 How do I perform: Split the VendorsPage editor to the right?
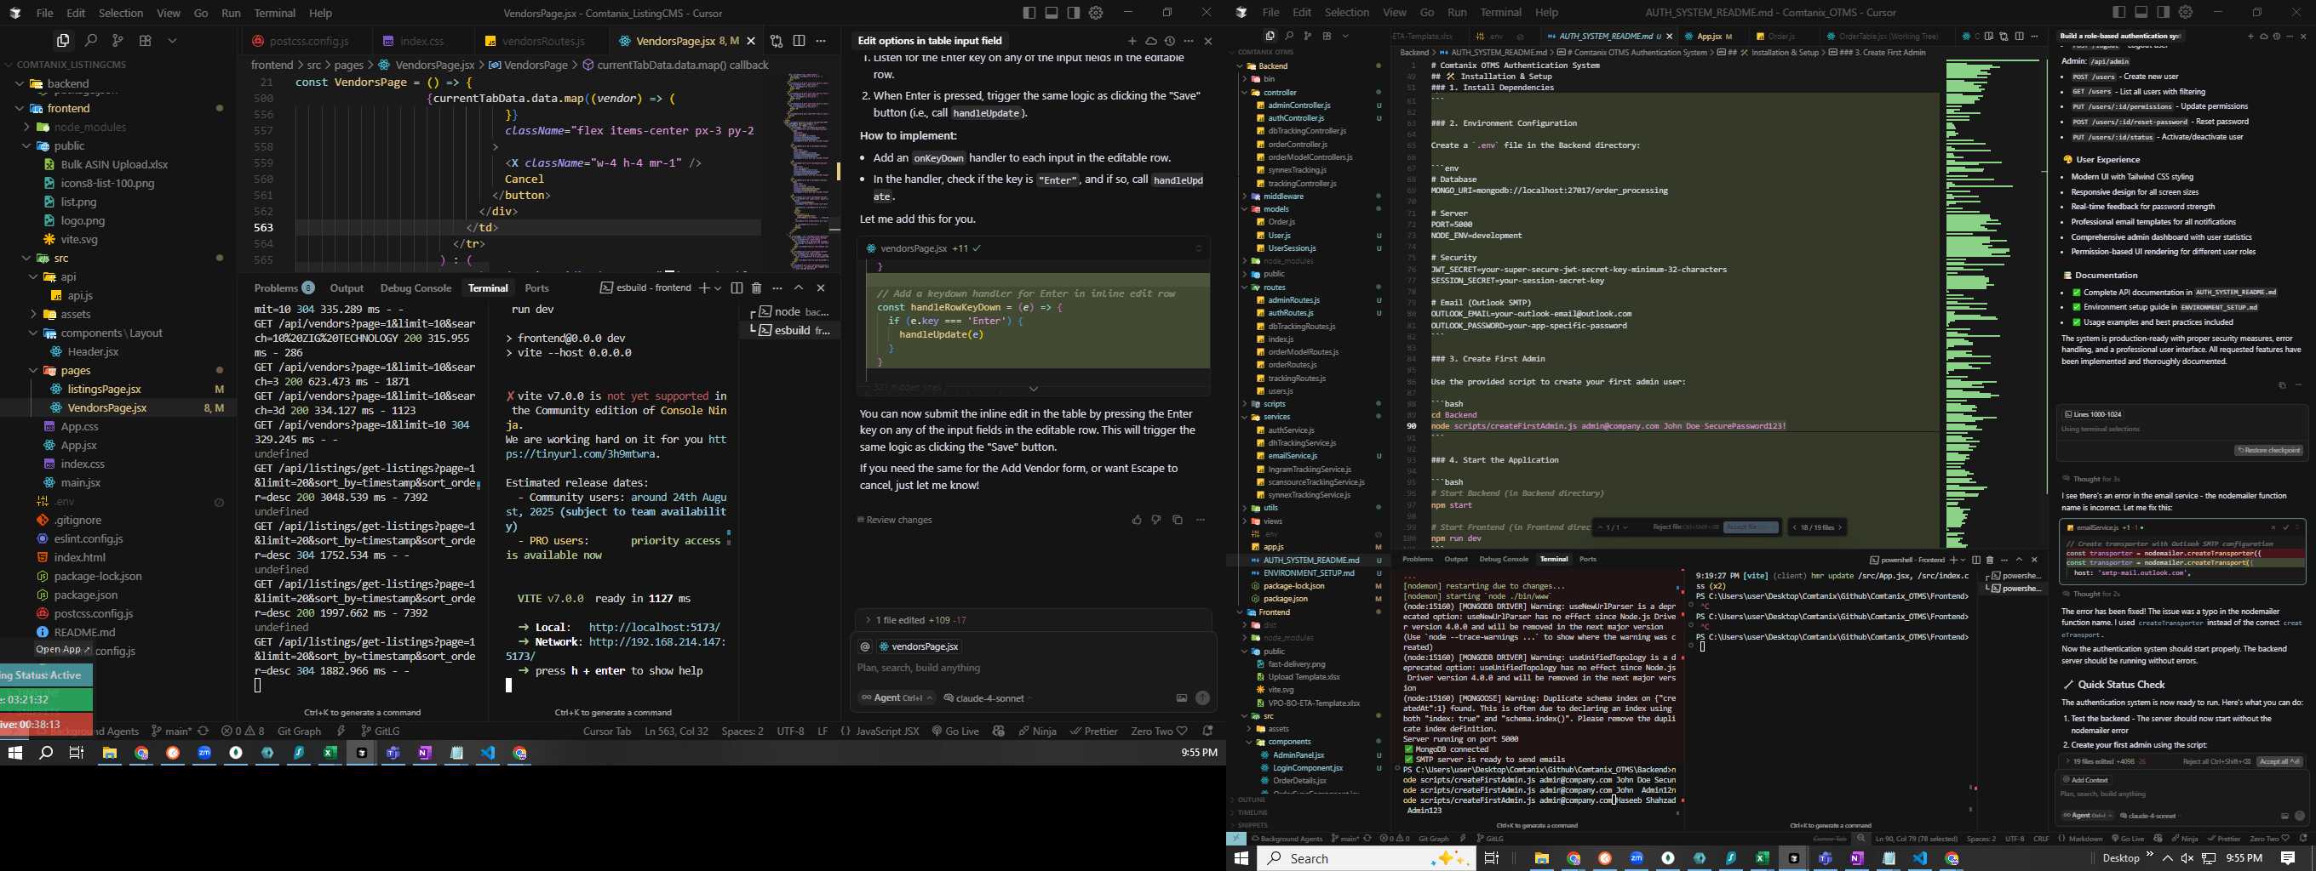[x=800, y=42]
